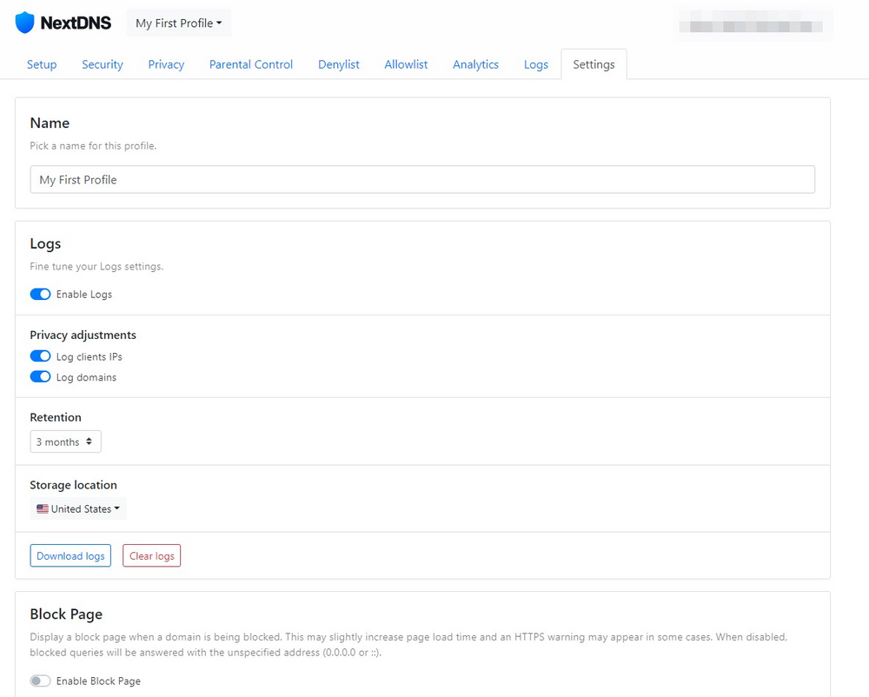Open the Retention dropdown showing 3 months
Screen dimensions: 869x697
pyautogui.click(x=65, y=441)
